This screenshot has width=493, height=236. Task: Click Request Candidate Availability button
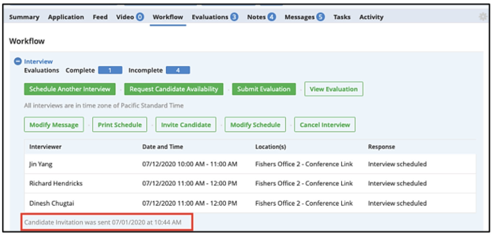[174, 89]
